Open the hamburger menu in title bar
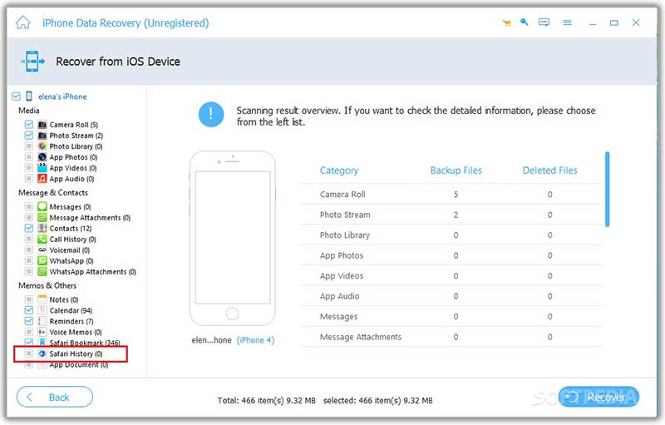Viewport: 665px width, 425px height. coord(566,22)
